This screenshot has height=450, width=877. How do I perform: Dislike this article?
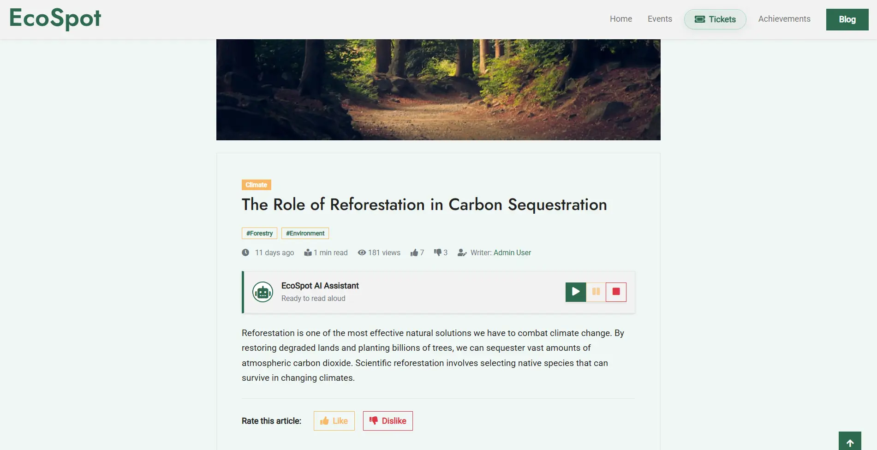388,421
